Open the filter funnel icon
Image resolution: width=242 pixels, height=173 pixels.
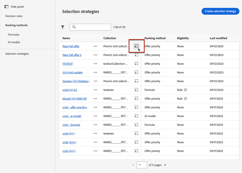pos(63,27)
